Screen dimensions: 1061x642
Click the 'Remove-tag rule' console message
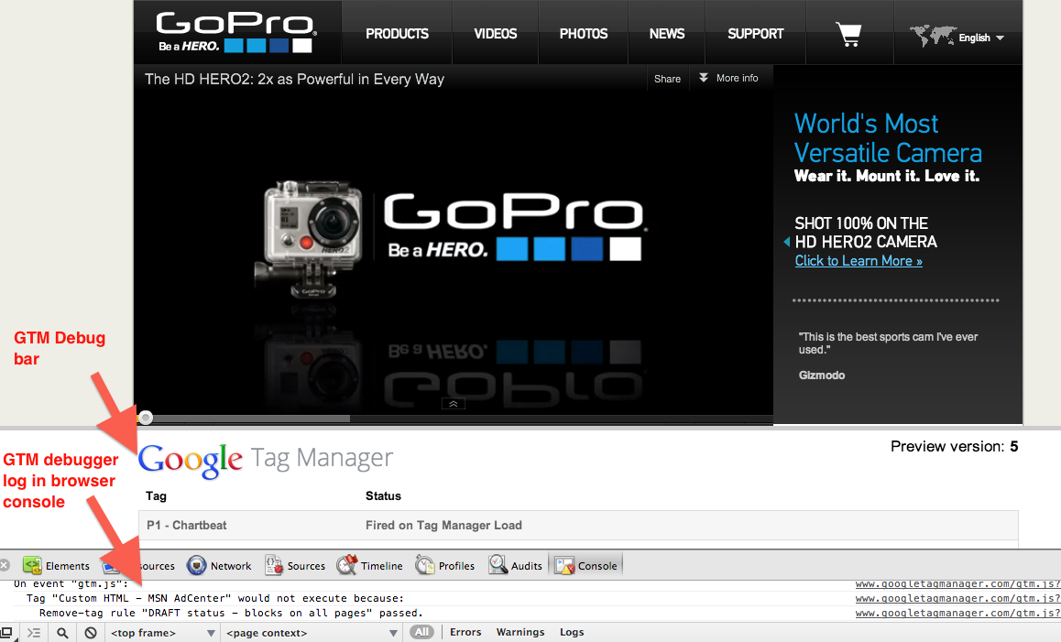231,613
